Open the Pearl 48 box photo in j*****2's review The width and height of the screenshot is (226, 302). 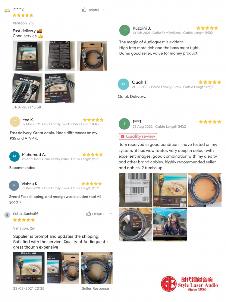pyautogui.click(x=27, y=56)
